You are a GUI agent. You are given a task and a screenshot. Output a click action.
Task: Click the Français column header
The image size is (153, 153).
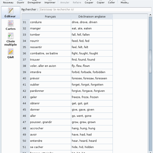pyautogui.click(x=50, y=16)
